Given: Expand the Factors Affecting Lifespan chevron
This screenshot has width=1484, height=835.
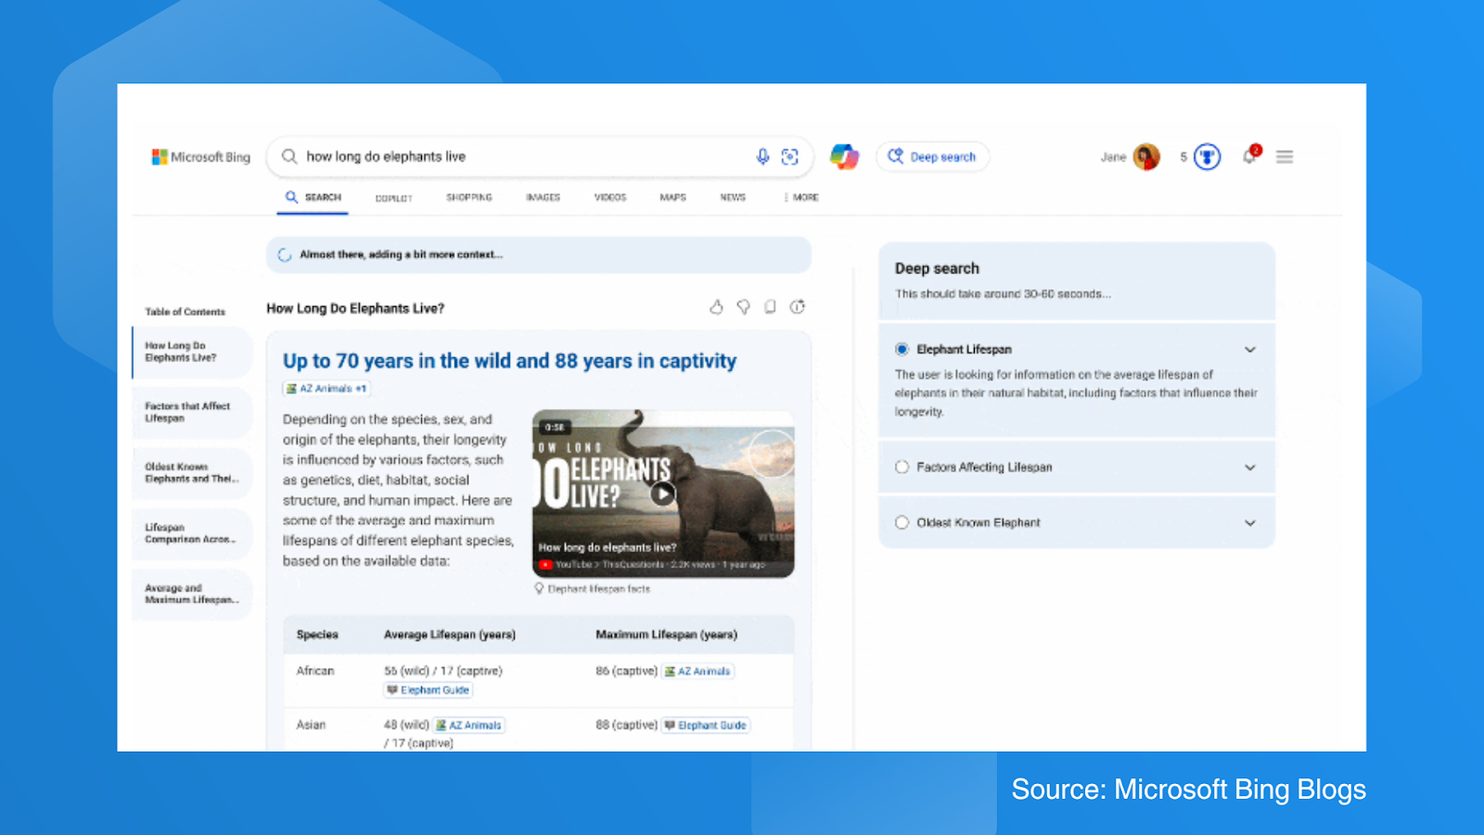Looking at the screenshot, I should click(1250, 468).
